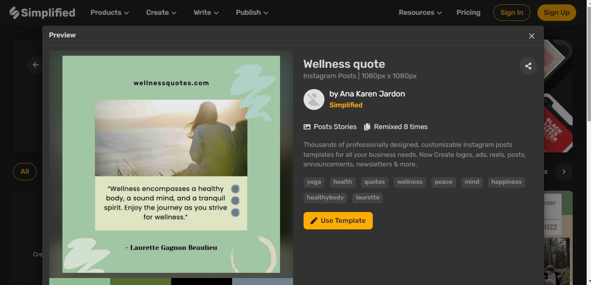Viewport: 591px width, 285px height.
Task: Select the black palette swatch
Action: (x=202, y=282)
